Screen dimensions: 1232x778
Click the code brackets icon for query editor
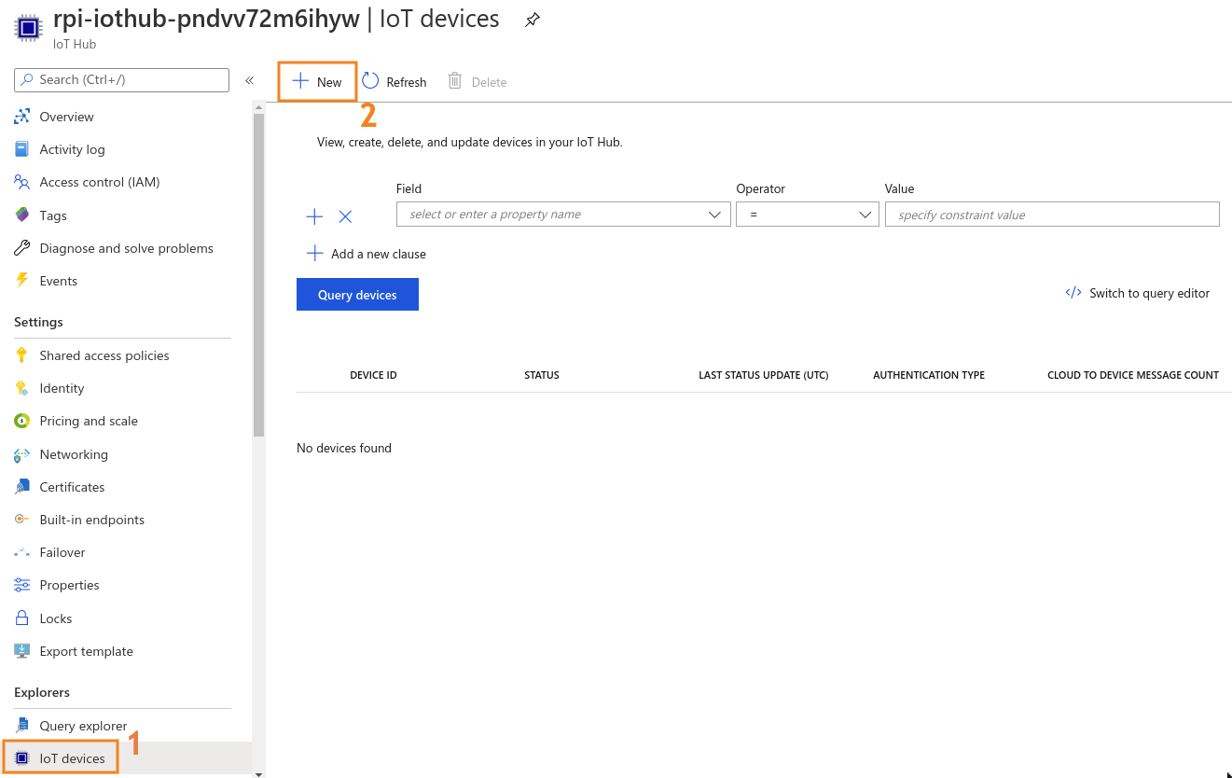point(1073,293)
